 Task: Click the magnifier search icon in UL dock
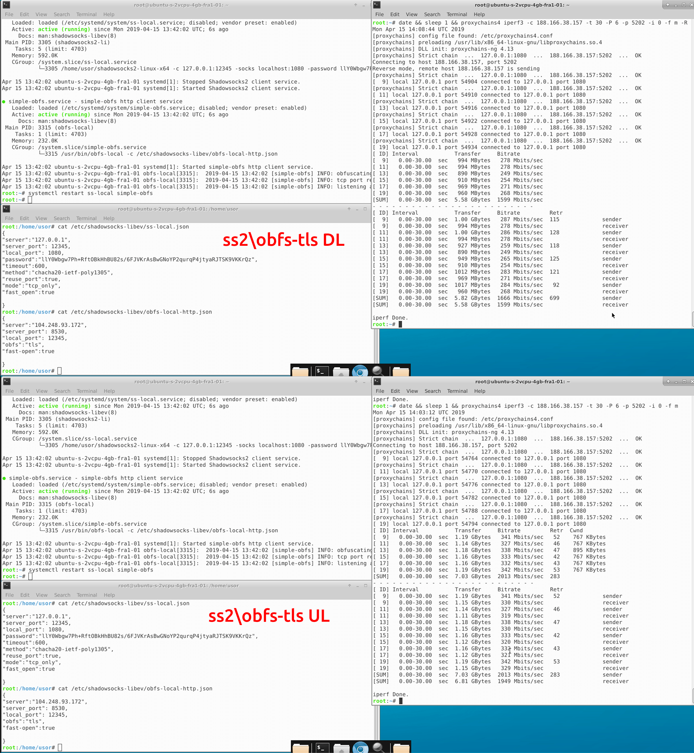[x=379, y=748]
